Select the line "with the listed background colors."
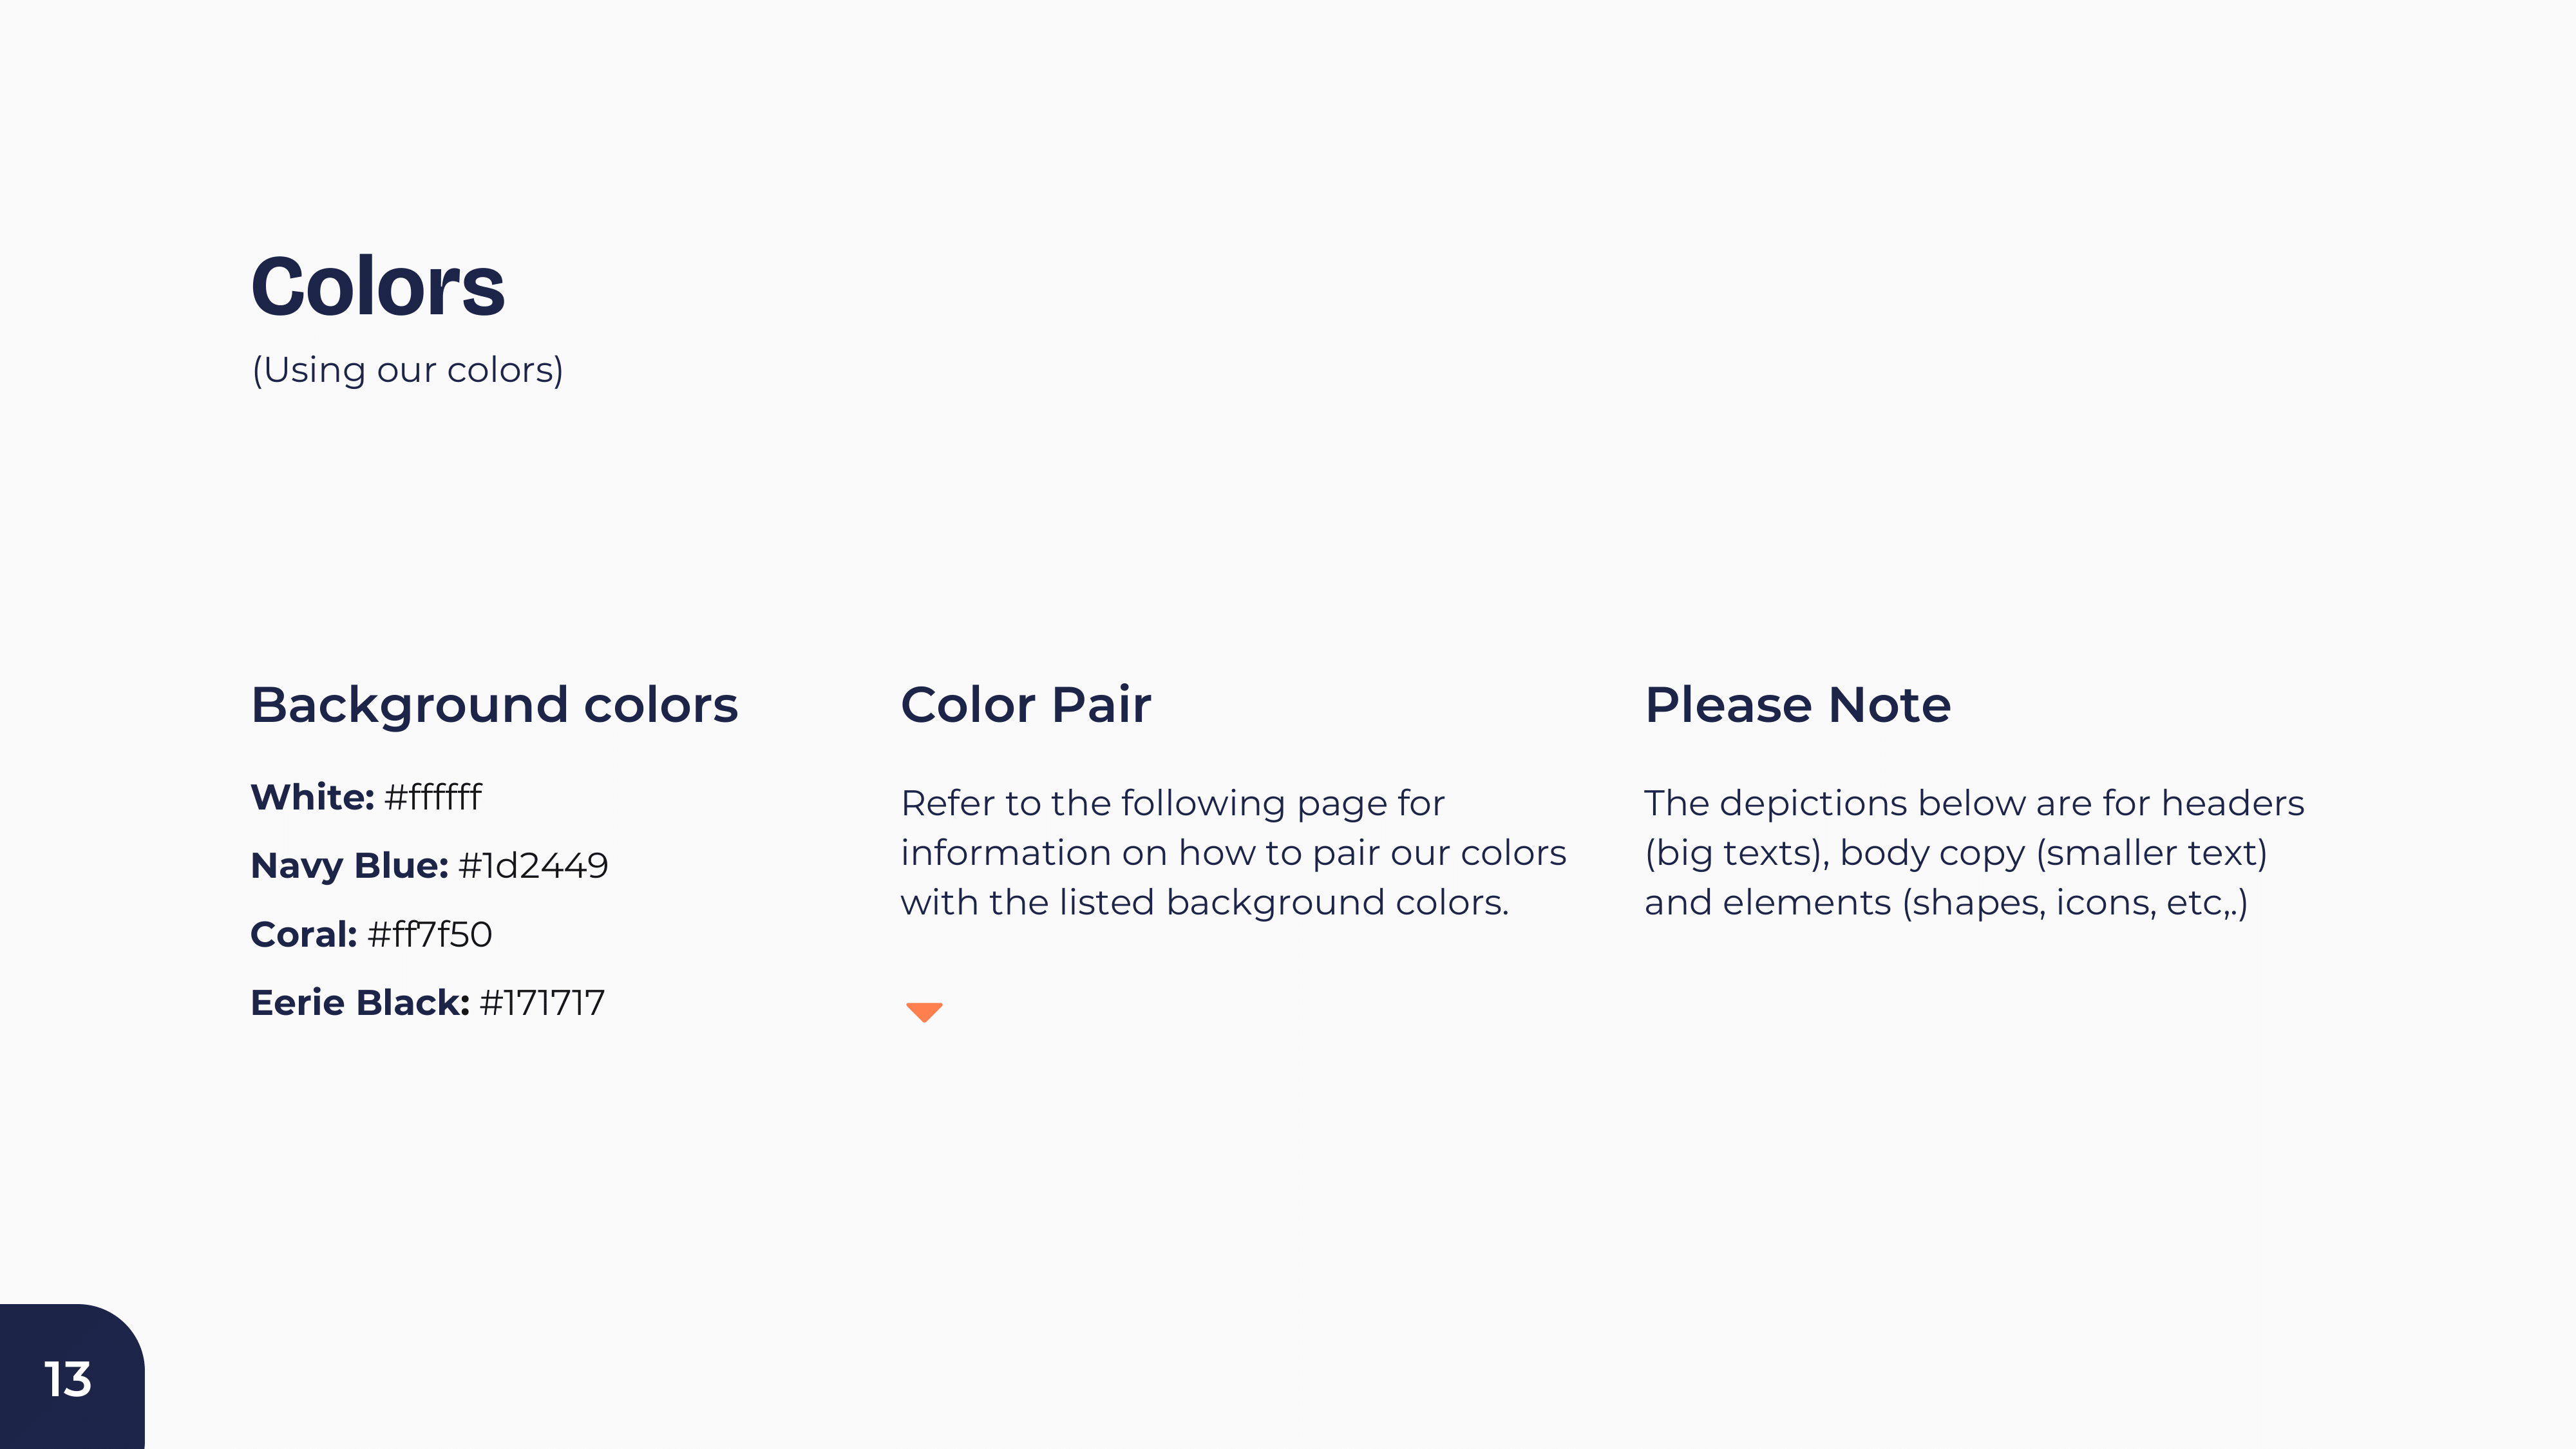2576x1449 pixels. (x=1204, y=902)
